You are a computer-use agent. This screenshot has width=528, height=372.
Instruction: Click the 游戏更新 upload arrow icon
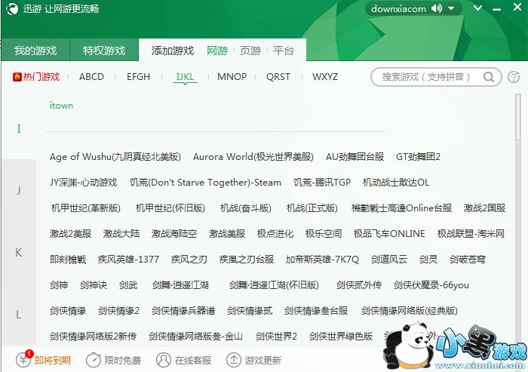(233, 360)
